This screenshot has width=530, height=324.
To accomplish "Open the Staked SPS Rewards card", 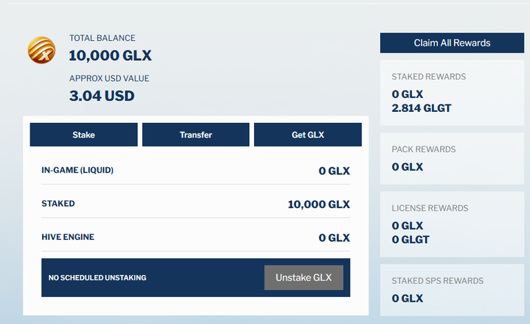I will [x=452, y=290].
